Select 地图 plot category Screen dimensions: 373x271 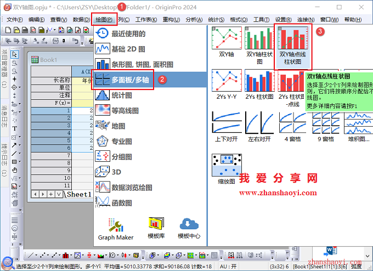[x=150, y=126]
